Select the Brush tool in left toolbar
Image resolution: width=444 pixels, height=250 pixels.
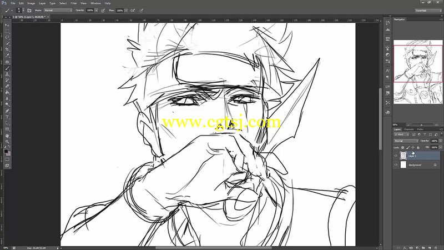[7, 68]
